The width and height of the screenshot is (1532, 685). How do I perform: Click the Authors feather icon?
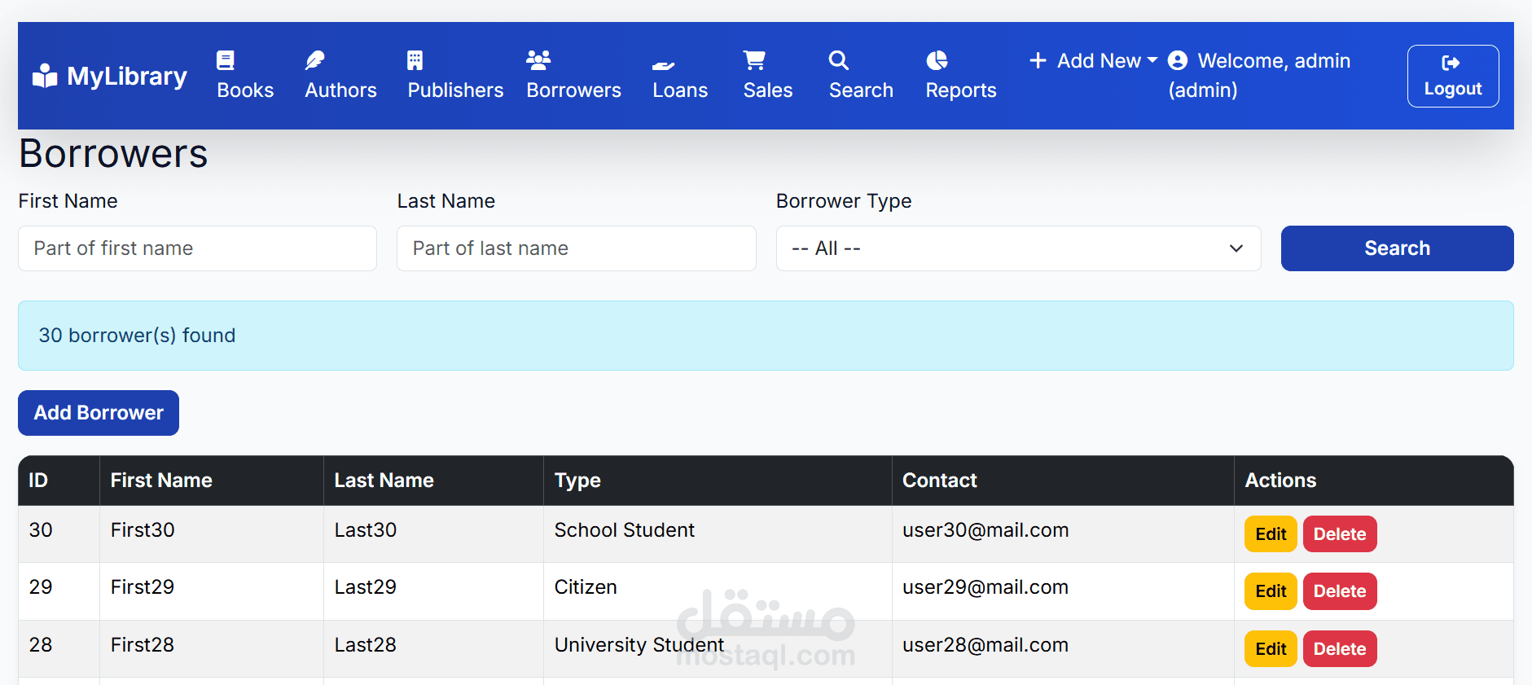point(314,60)
